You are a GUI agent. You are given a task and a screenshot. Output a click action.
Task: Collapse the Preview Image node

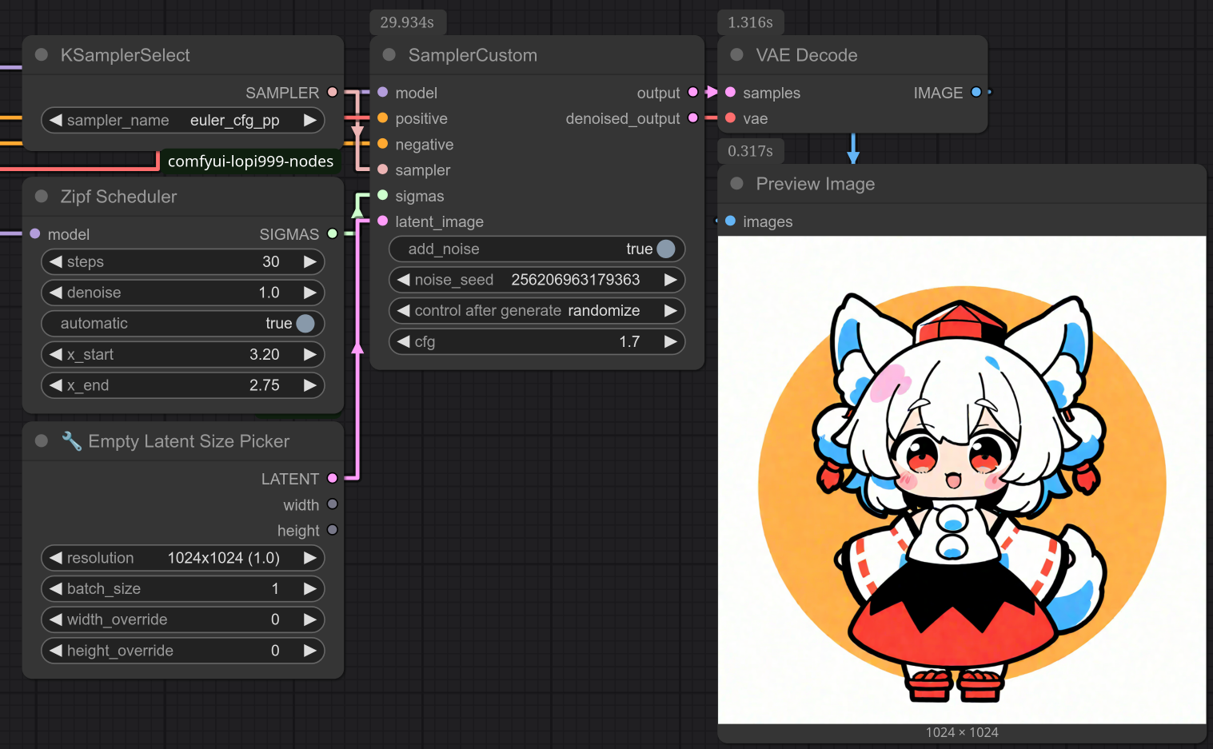tap(737, 184)
